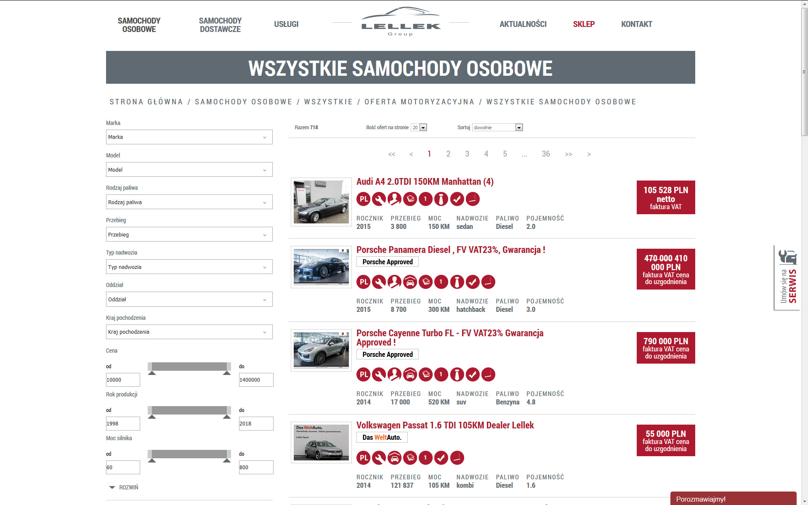Click the checkmark icon on Porsche Cayenne
The width and height of the screenshot is (808, 505).
473,375
